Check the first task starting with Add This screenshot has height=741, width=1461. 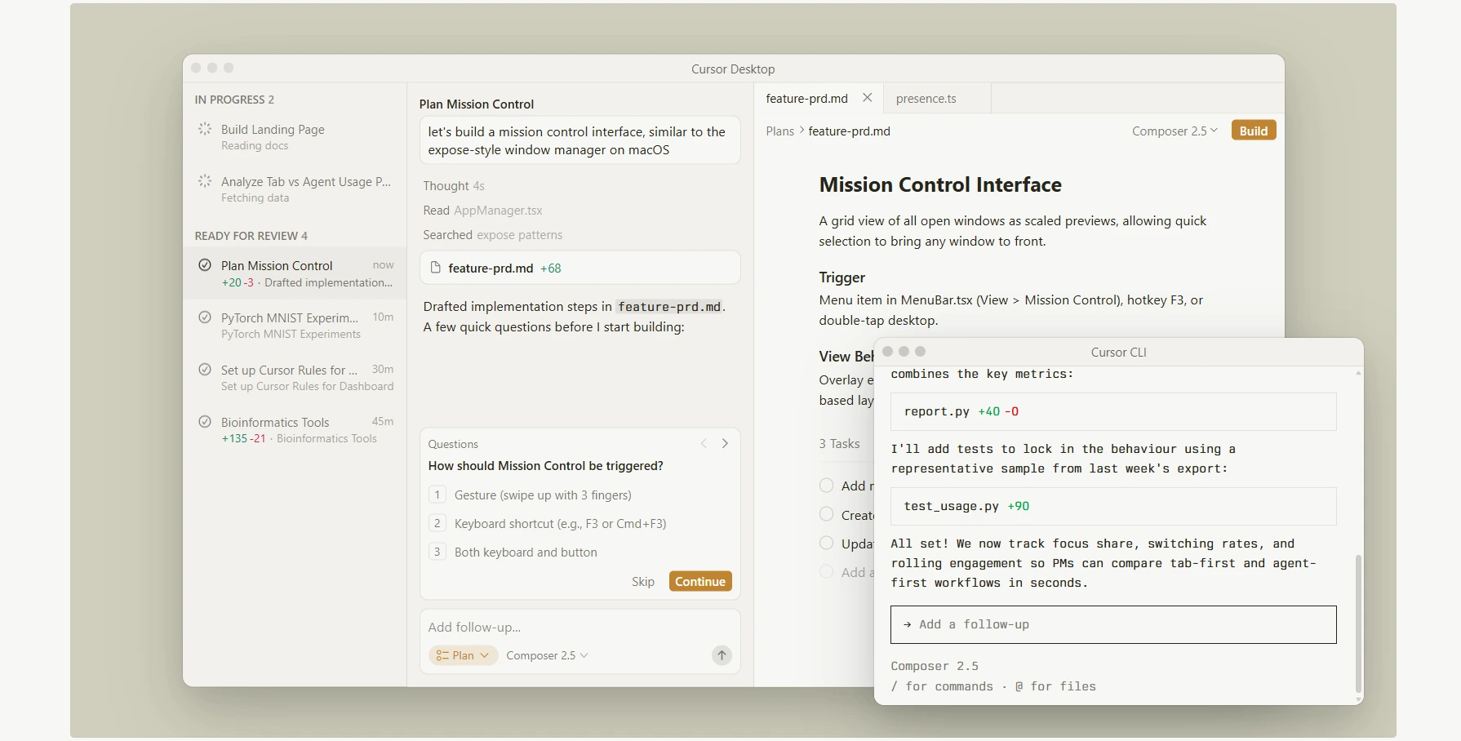click(826, 486)
